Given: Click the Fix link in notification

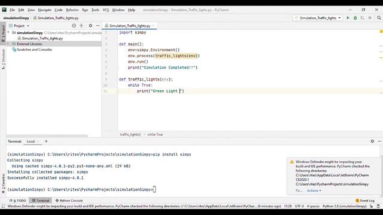Looking at the screenshot, I should pos(299,191).
